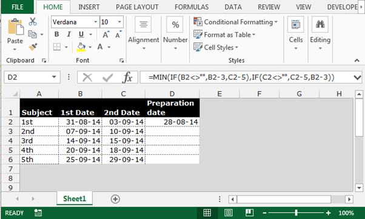This screenshot has width=365, height=219.
Task: Click the Insert Function fx icon
Action: pos(127,77)
